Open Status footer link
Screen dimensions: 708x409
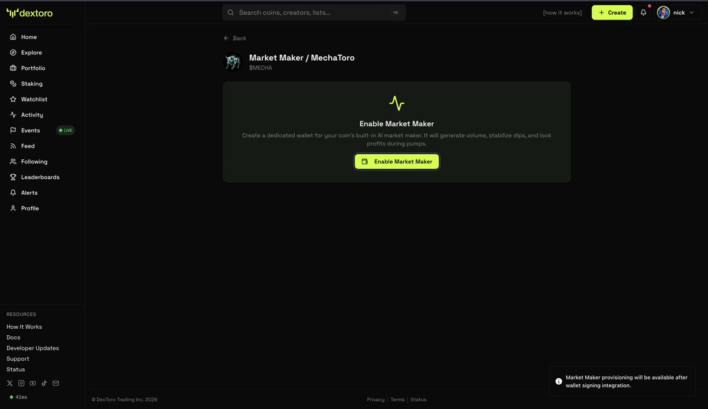coord(418,400)
